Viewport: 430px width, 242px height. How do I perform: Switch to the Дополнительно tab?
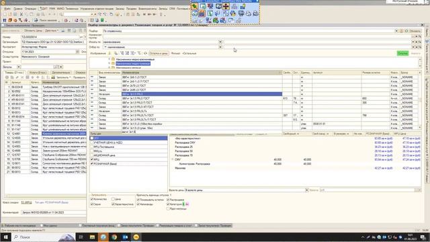click(x=61, y=73)
